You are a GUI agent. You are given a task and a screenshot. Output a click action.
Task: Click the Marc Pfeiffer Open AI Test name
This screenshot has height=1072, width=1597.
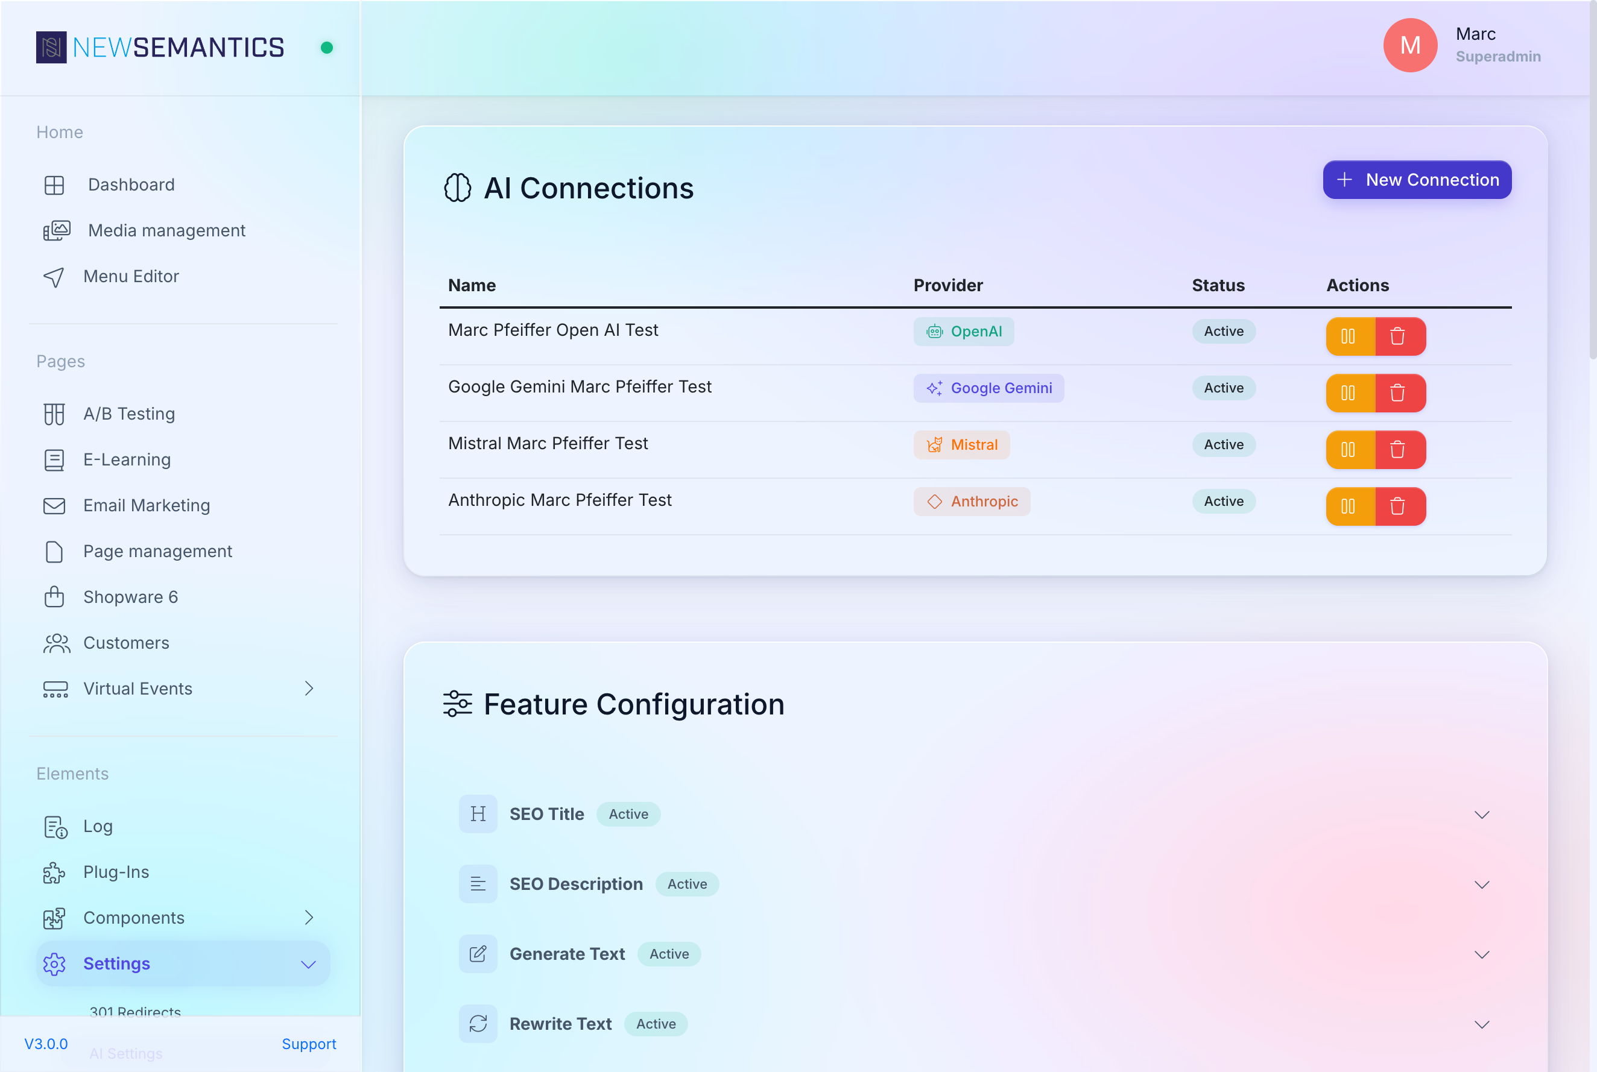552,330
